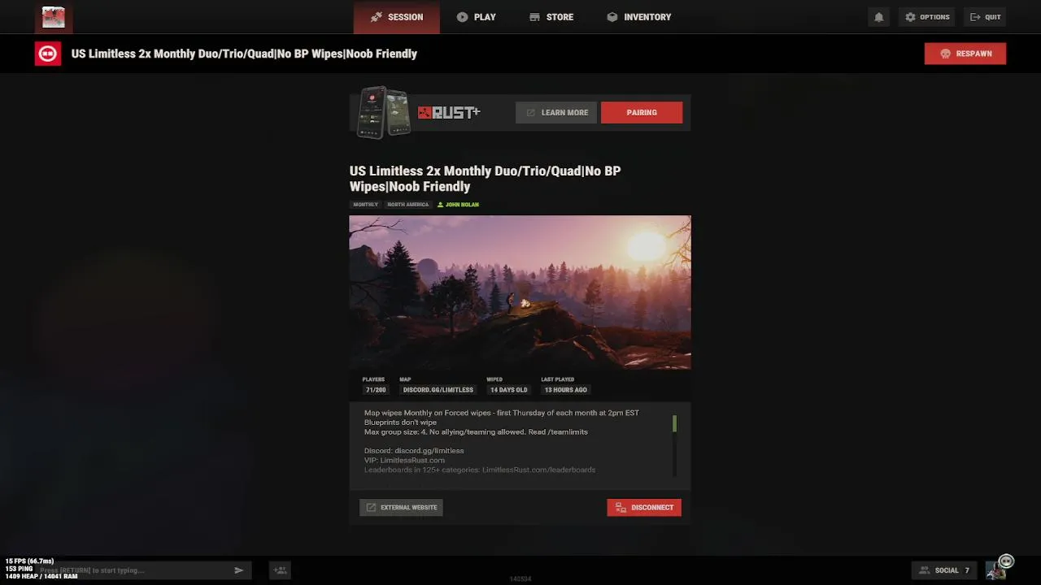This screenshot has height=585, width=1041.
Task: Click the description scrollbar handle
Action: point(674,423)
